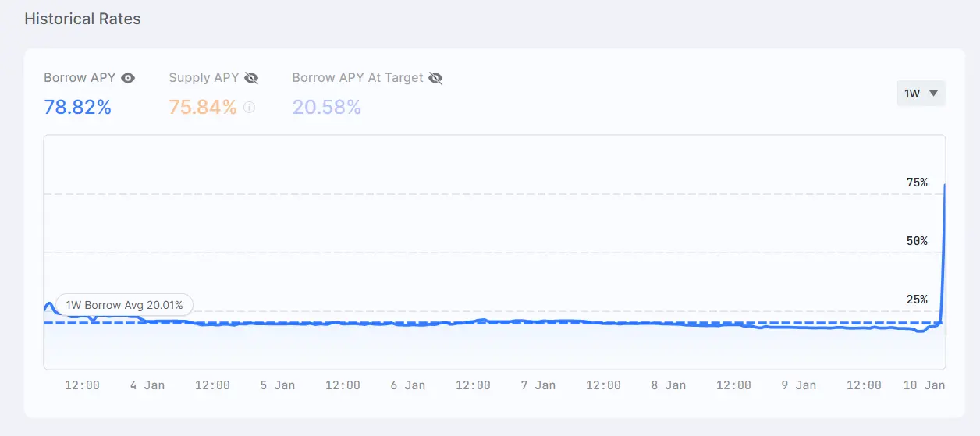The height and width of the screenshot is (436, 980).
Task: Click the dropdown arrow beside 1W
Action: (933, 94)
